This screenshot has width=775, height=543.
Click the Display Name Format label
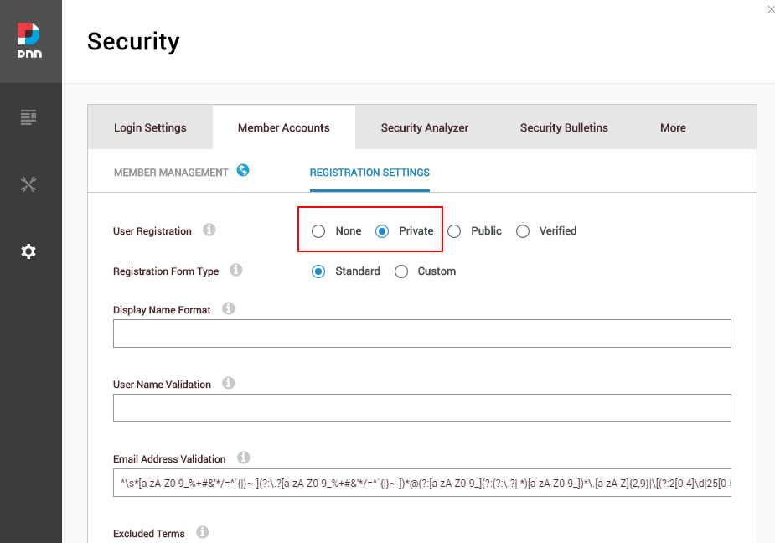point(162,310)
